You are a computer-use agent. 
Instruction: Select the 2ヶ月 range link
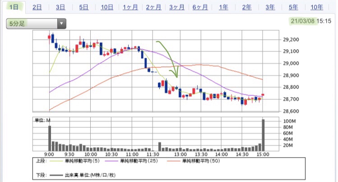[x=153, y=7]
